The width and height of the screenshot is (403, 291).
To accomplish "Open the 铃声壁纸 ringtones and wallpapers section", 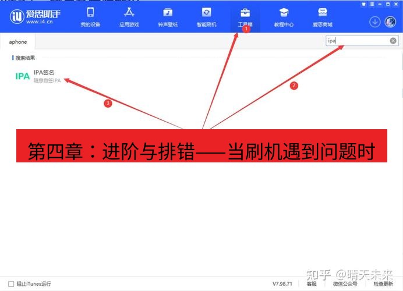I will (168, 17).
